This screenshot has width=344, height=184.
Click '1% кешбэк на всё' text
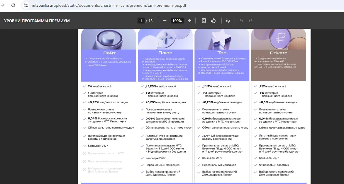100,86
